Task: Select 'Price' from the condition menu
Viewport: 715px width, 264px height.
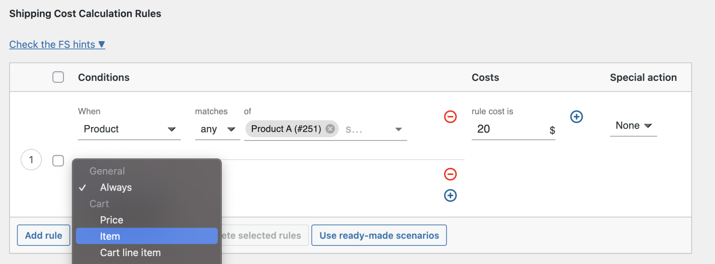Action: [111, 220]
